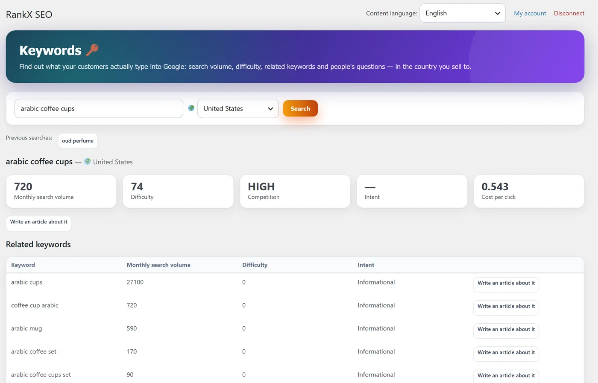Click the 'arabic mug' keyword cell
Screen dimensions: 598x383
pos(26,328)
